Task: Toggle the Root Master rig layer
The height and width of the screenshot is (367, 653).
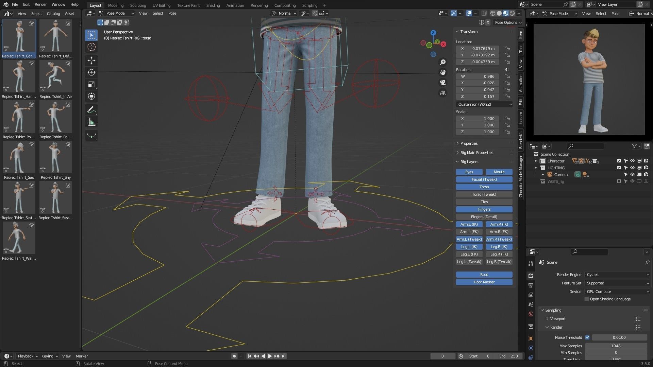Action: tap(484, 282)
